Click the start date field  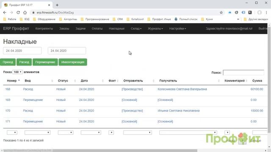pyautogui.click(x=22, y=51)
